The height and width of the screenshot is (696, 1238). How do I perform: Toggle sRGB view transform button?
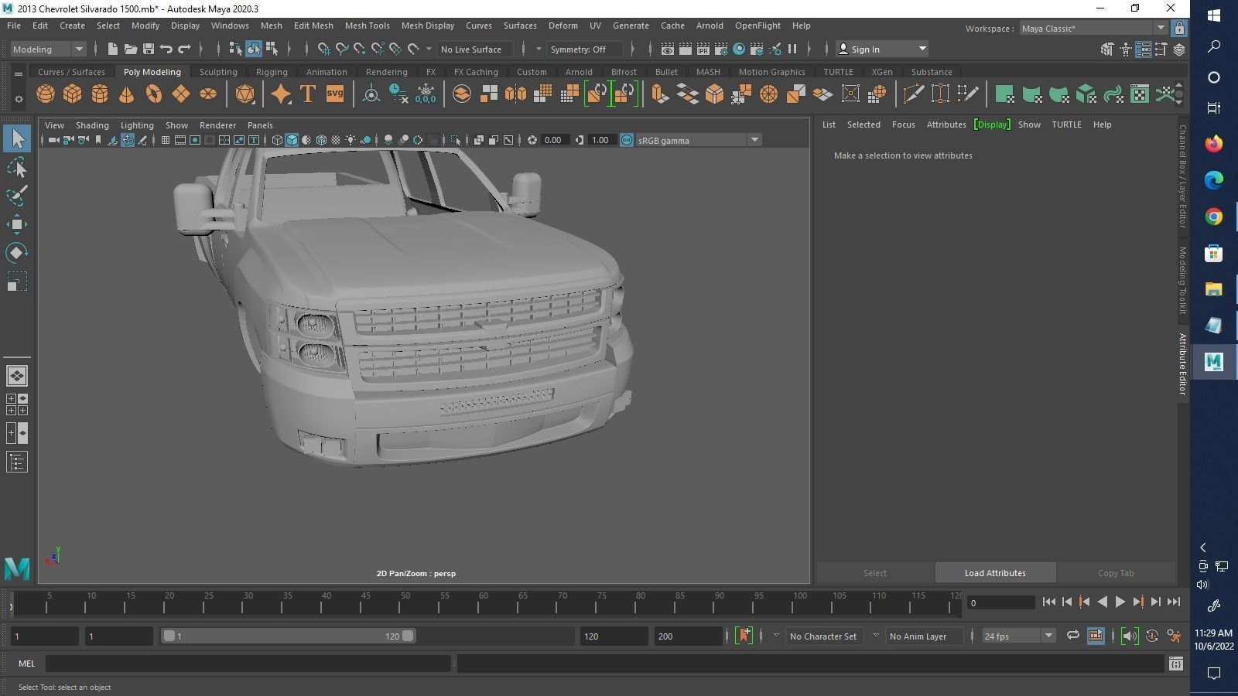point(627,140)
